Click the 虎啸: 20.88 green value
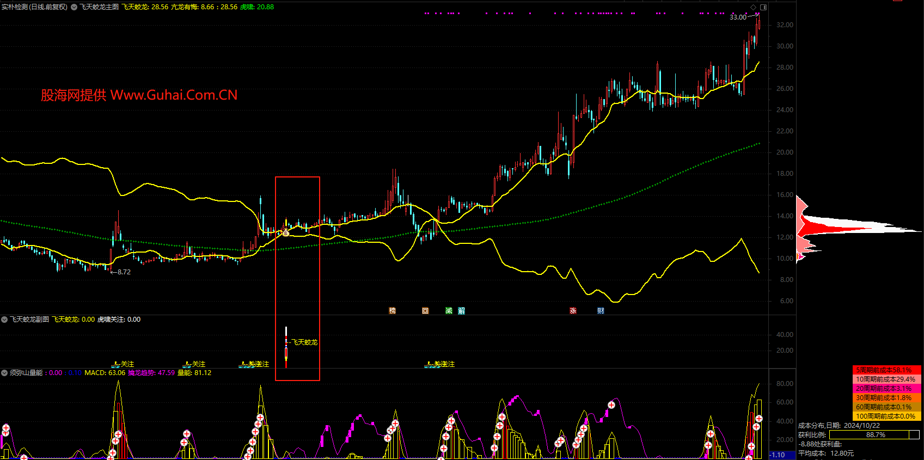Image resolution: width=924 pixels, height=460 pixels. pyautogui.click(x=257, y=7)
